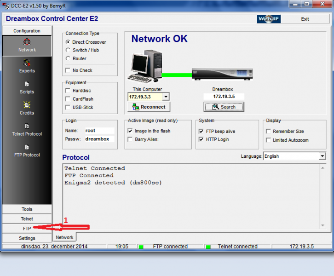Open the Language dropdown
The width and height of the screenshot is (334, 276).
[322, 156]
